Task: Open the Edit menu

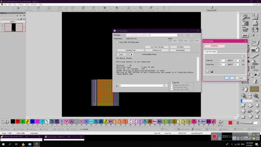Action: pyautogui.click(x=10, y=4)
